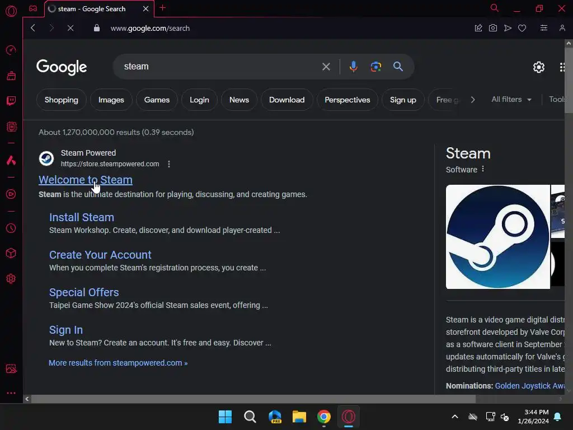Select the Images filter chip
Image resolution: width=573 pixels, height=430 pixels.
pos(111,100)
